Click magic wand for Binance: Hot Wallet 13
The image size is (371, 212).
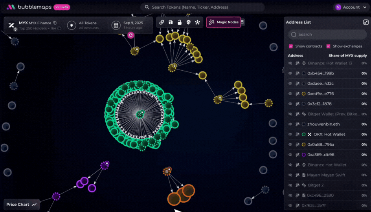coord(298,63)
